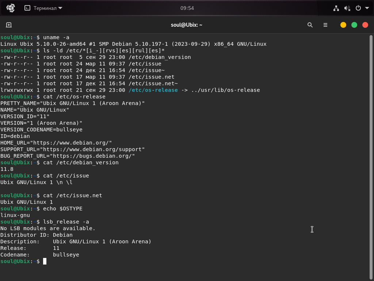Click the cat /etc/debian_version command
This screenshot has width=374, height=281.
click(81, 162)
